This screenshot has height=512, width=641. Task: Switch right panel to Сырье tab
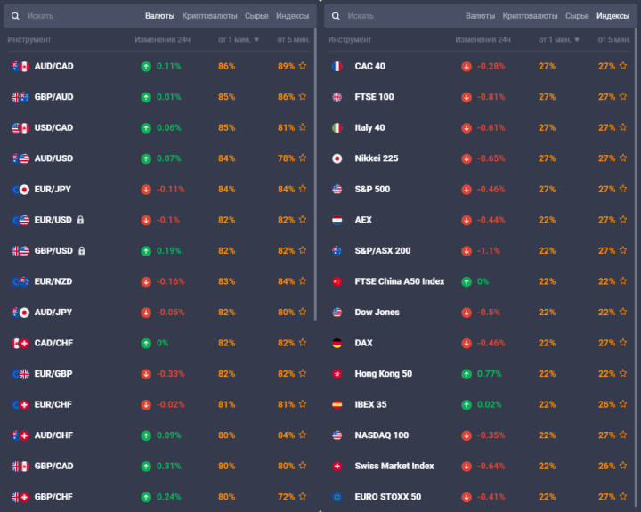(x=577, y=16)
